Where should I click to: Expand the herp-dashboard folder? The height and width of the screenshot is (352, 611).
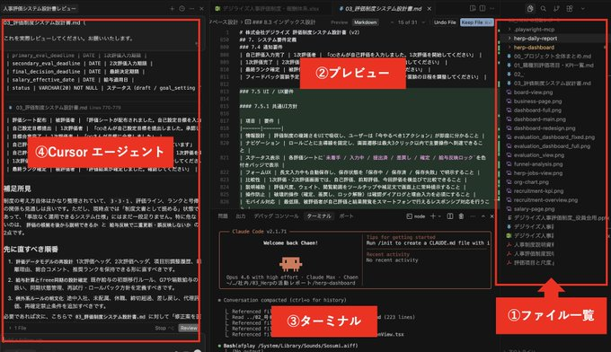click(534, 47)
